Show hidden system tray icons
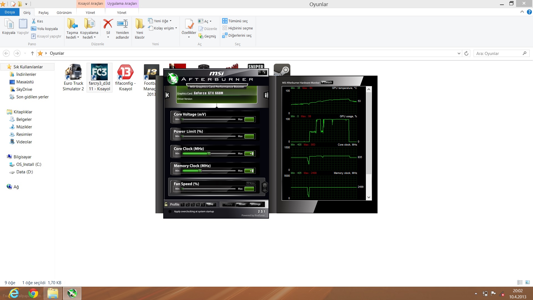Image resolution: width=533 pixels, height=300 pixels. coord(476,294)
